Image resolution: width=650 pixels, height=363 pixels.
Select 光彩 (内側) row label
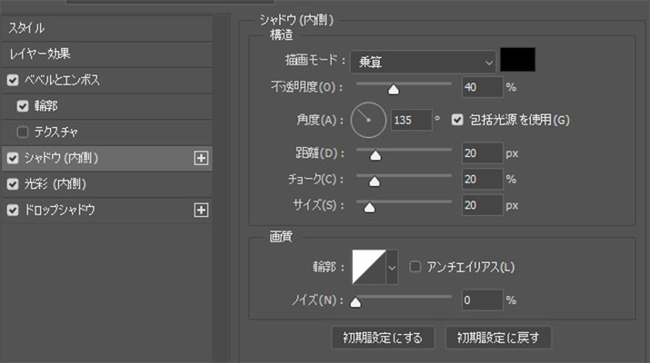tap(55, 184)
